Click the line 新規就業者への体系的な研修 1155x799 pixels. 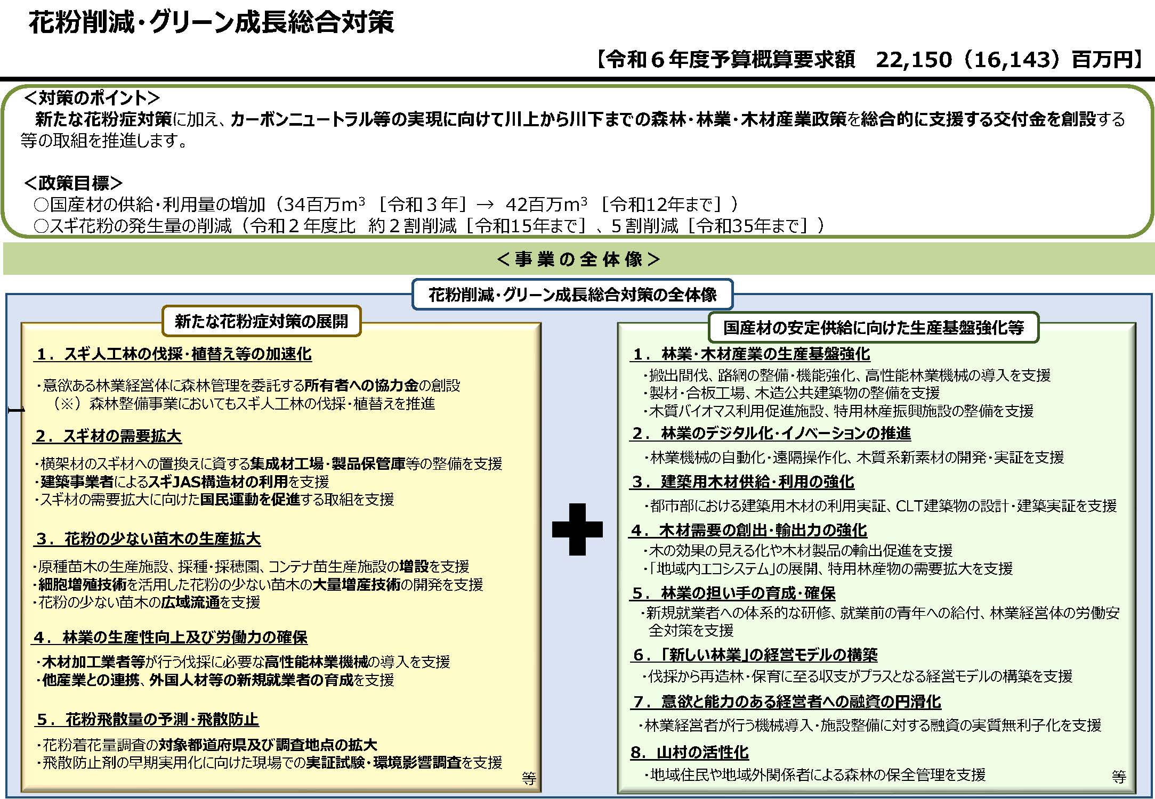pyautogui.click(x=880, y=622)
